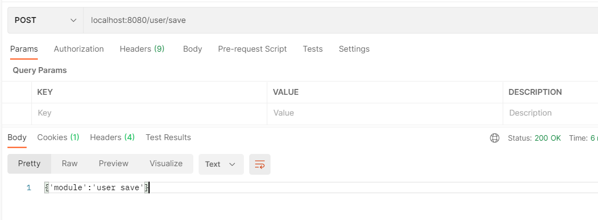Screen dimensions: 598x220
Task: Click the query param Key input cell
Action: [x=149, y=113]
